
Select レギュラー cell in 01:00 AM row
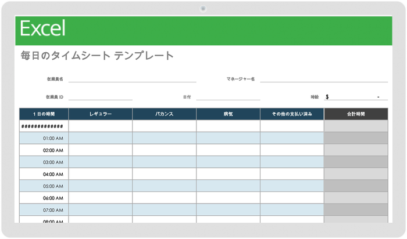(101, 138)
